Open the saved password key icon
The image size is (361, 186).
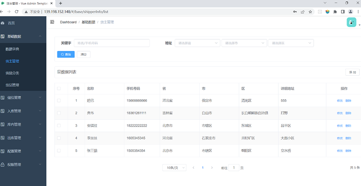(295, 12)
